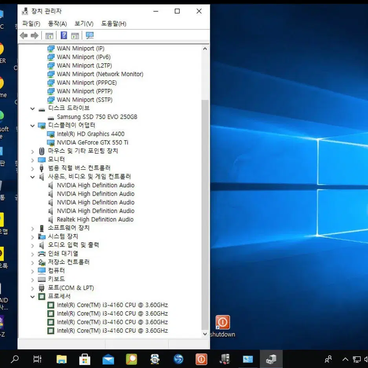Expand 범용 직렬 버스 컨트롤러

(x=32, y=168)
